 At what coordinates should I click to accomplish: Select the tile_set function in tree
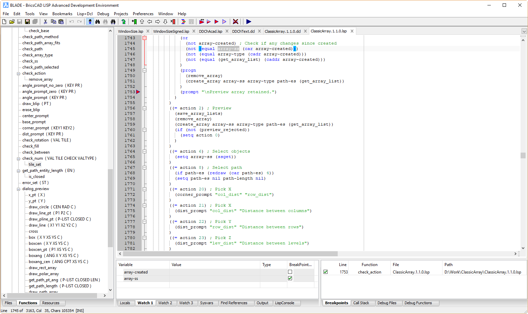pyautogui.click(x=34, y=164)
